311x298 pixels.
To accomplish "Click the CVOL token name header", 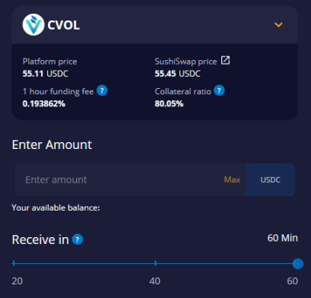I will click(x=64, y=25).
